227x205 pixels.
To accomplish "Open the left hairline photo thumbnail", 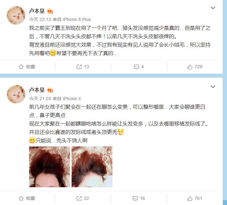I will [x=50, y=167].
